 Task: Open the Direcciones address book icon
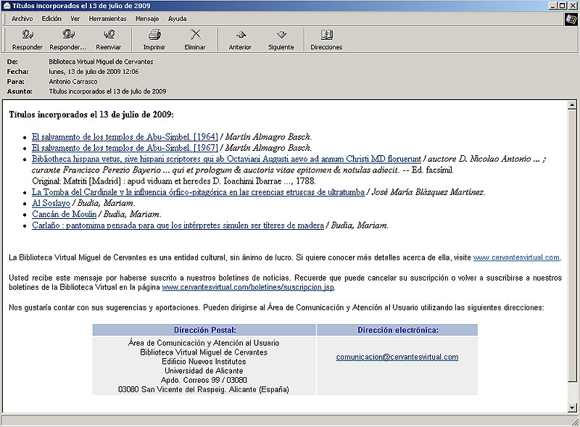pyautogui.click(x=327, y=35)
